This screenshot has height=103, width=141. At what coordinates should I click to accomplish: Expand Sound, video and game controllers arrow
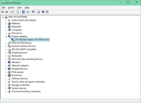(6, 82)
